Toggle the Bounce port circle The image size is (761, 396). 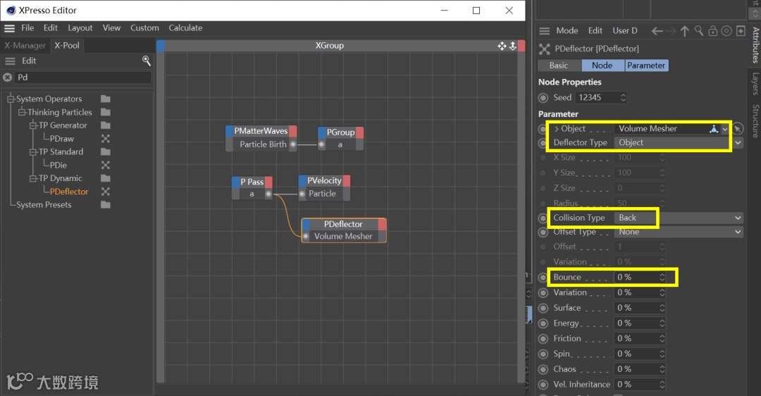(543, 278)
